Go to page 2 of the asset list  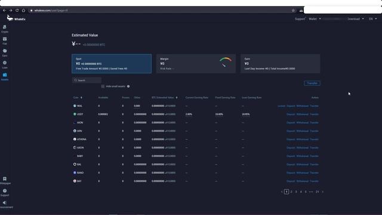click(291, 192)
